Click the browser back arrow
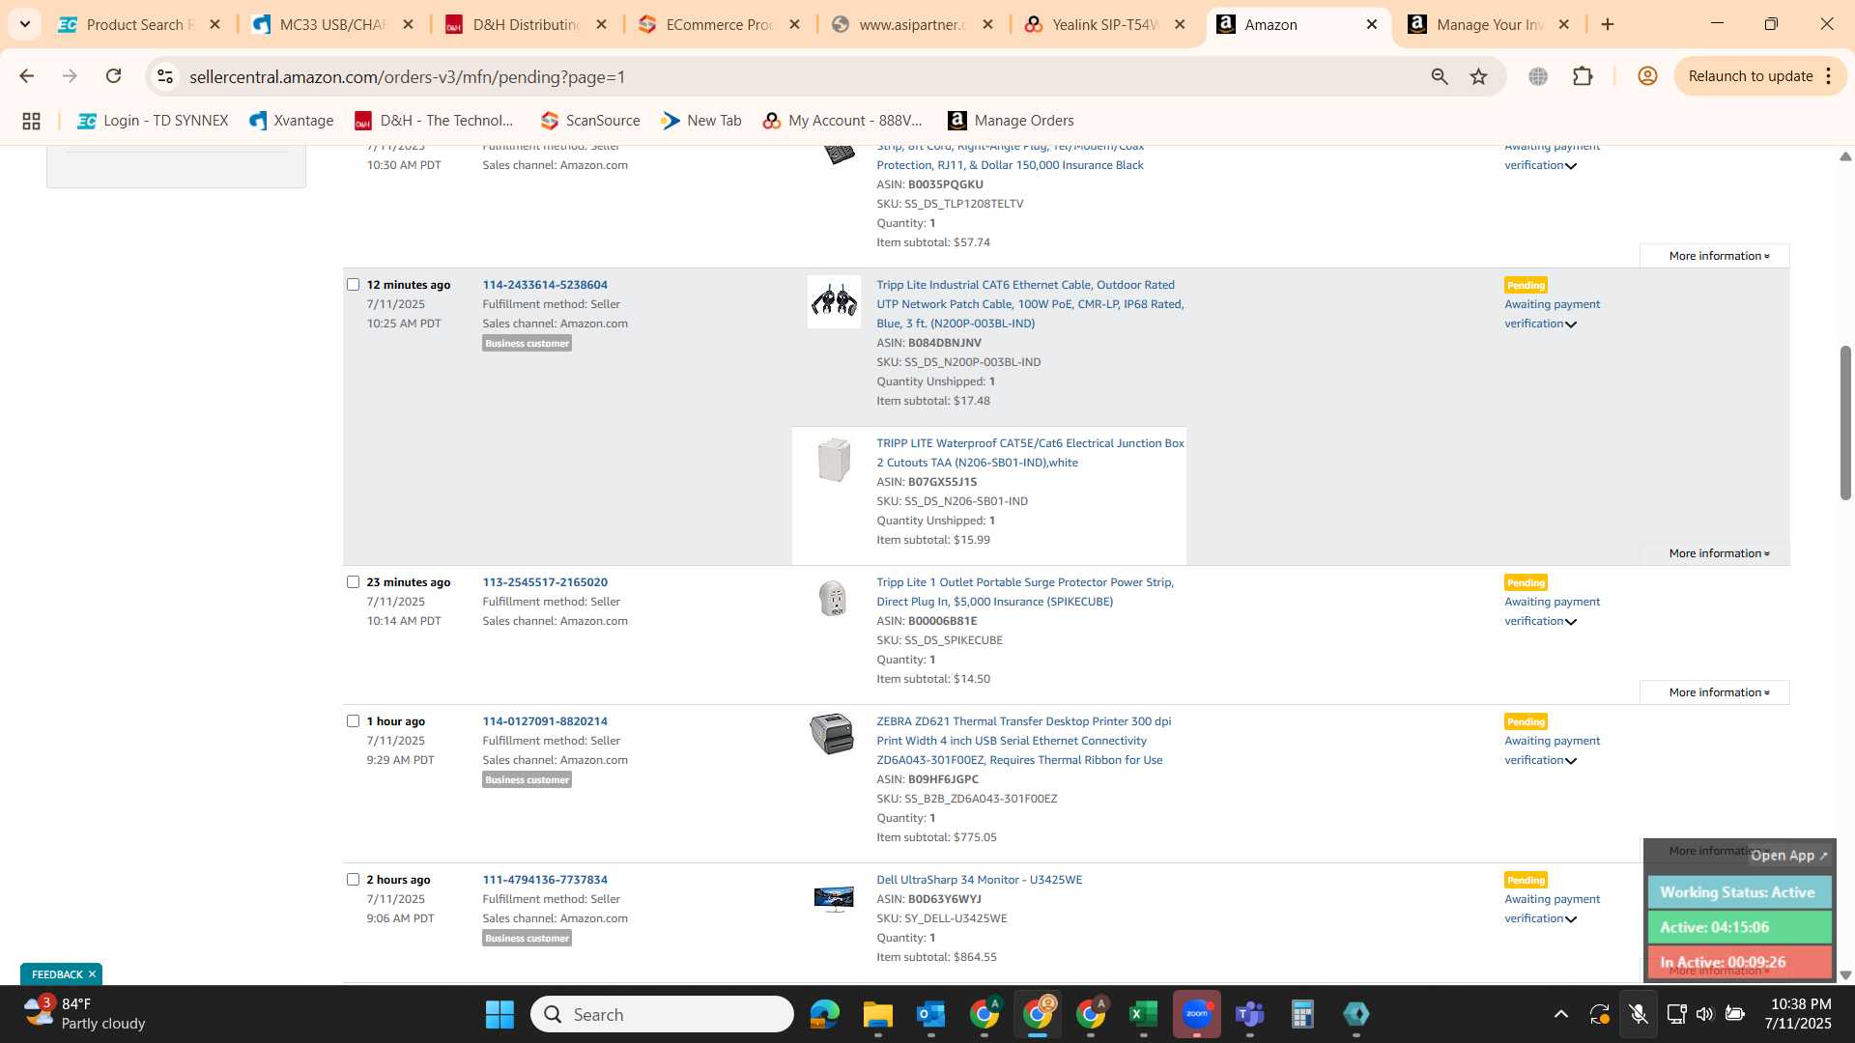1855x1043 pixels. point(27,76)
